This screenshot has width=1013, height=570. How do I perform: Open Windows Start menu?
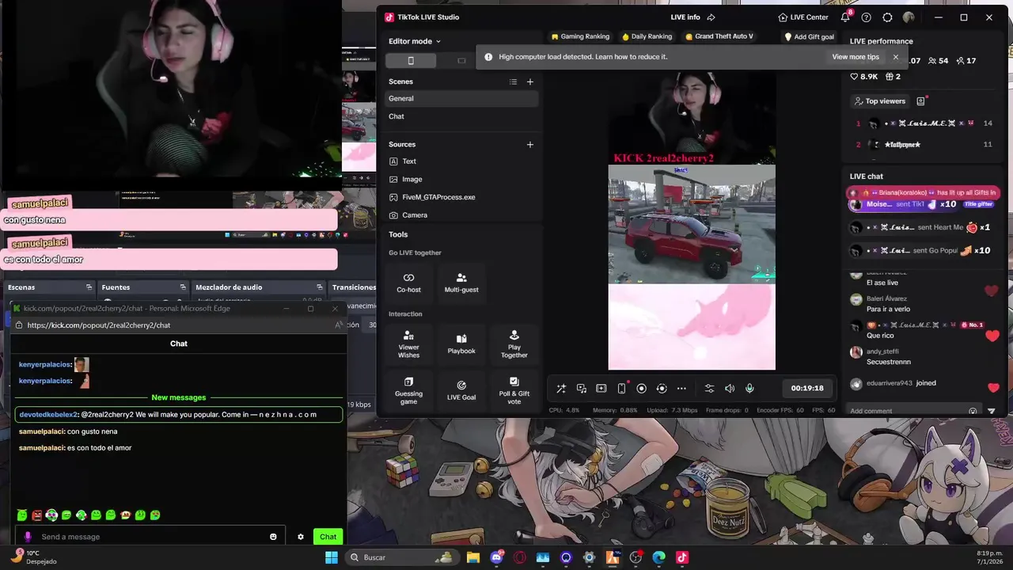click(x=332, y=557)
